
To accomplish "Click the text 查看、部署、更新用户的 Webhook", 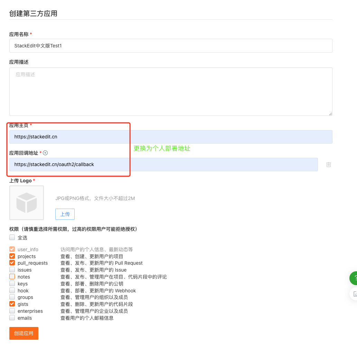I will click(98, 291).
